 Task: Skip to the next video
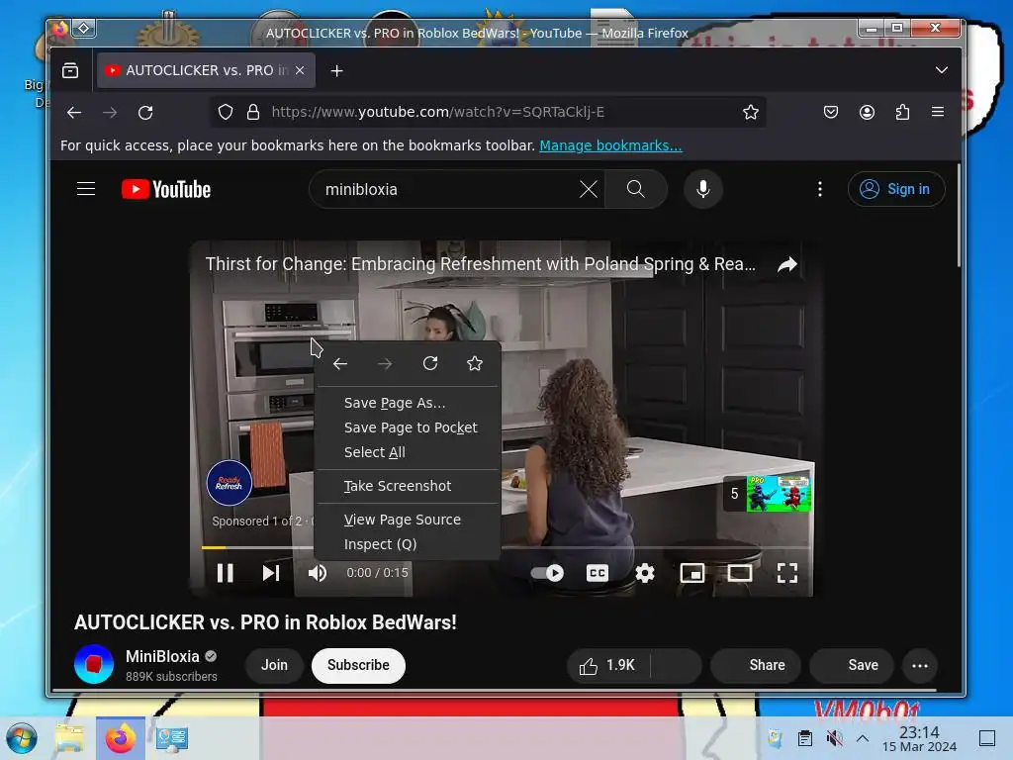click(x=271, y=573)
